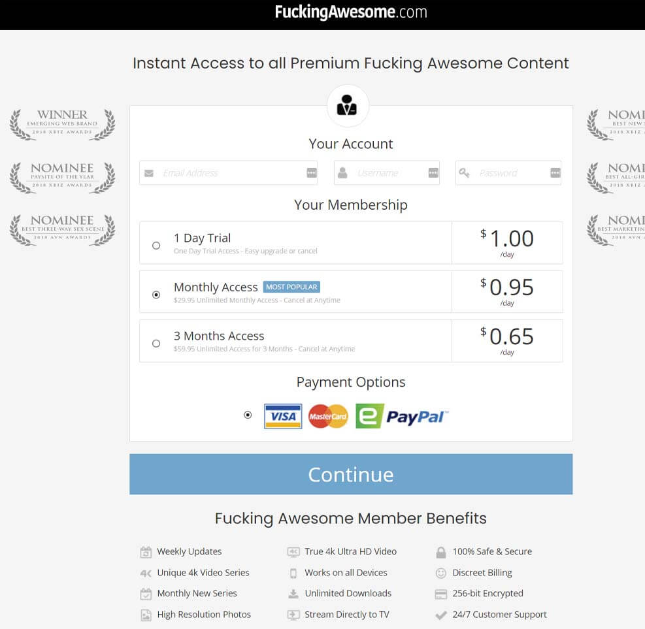The image size is (645, 629).
Task: Click the True 4k Ultra HD Video icon
Action: [x=293, y=552]
